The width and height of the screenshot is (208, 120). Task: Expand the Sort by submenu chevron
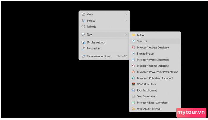click(x=126, y=20)
